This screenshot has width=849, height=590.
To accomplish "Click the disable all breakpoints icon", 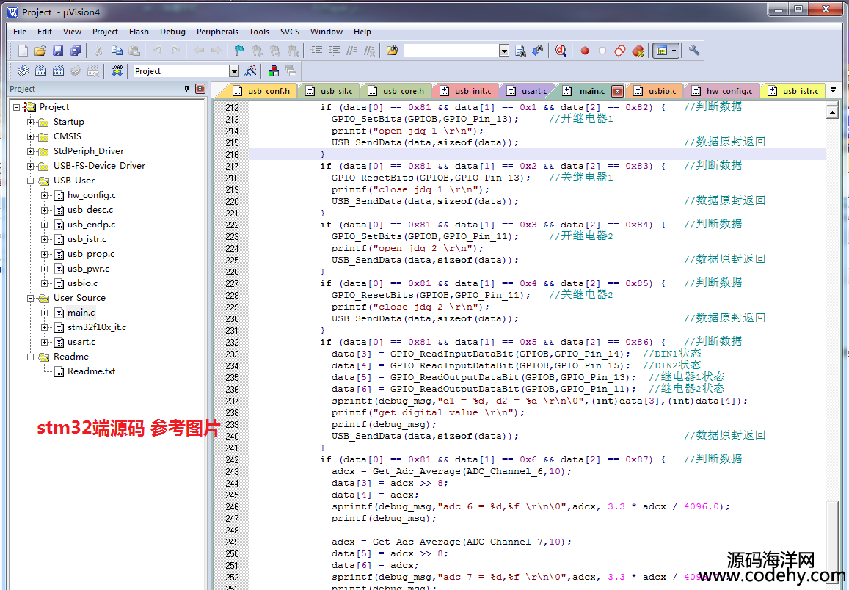I will pyautogui.click(x=620, y=51).
